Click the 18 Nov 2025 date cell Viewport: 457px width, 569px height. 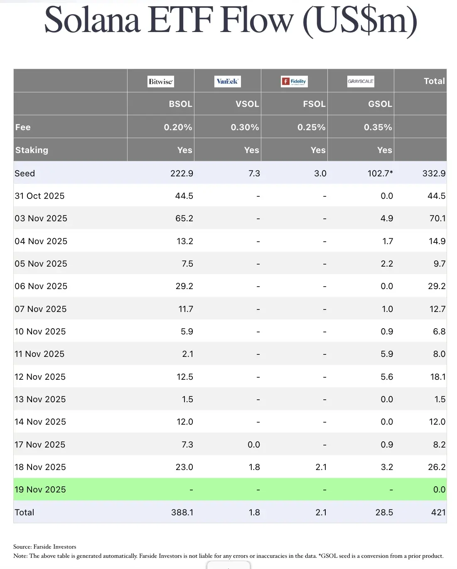click(40, 467)
